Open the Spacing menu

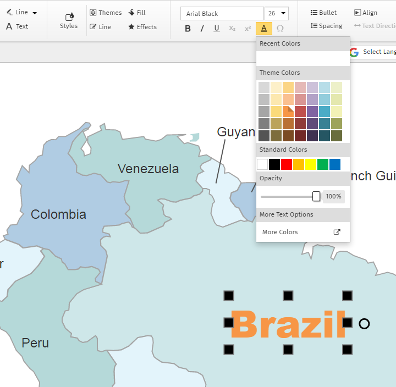(326, 26)
